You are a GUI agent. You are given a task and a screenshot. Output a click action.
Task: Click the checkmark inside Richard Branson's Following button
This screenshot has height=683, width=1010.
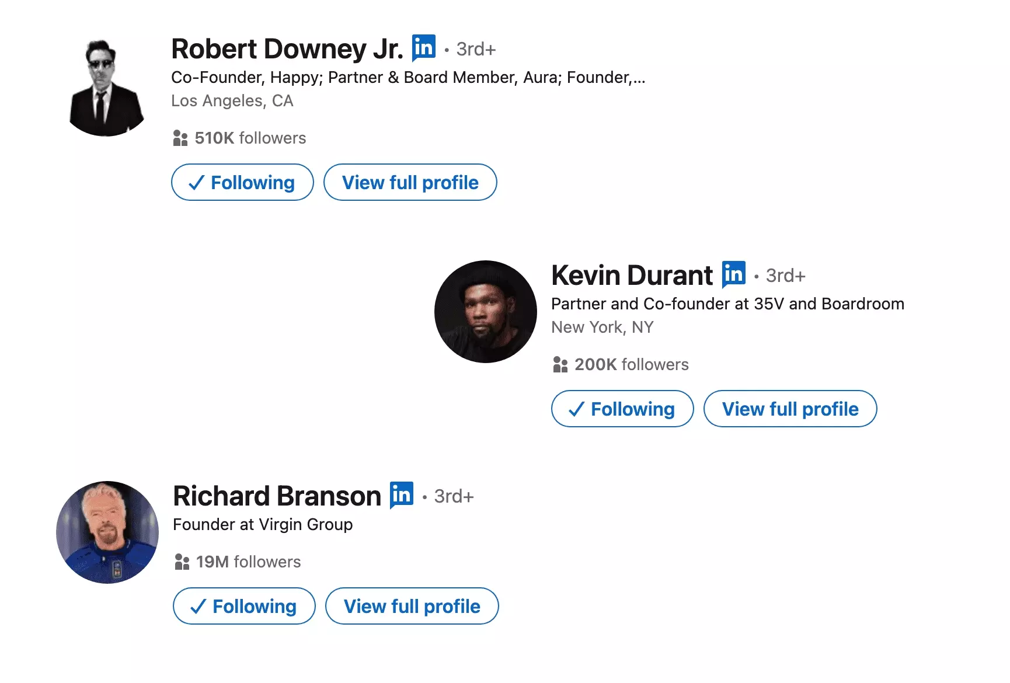(198, 606)
